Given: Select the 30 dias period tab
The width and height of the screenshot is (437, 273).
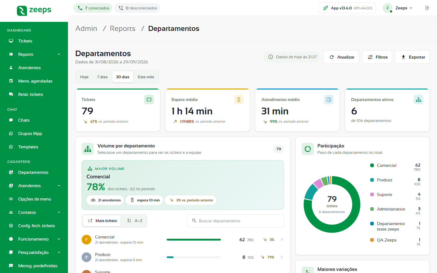Looking at the screenshot, I should [x=123, y=77].
